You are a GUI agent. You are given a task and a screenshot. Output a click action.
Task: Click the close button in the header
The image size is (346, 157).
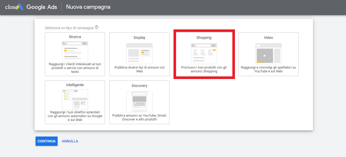[x=11, y=7]
